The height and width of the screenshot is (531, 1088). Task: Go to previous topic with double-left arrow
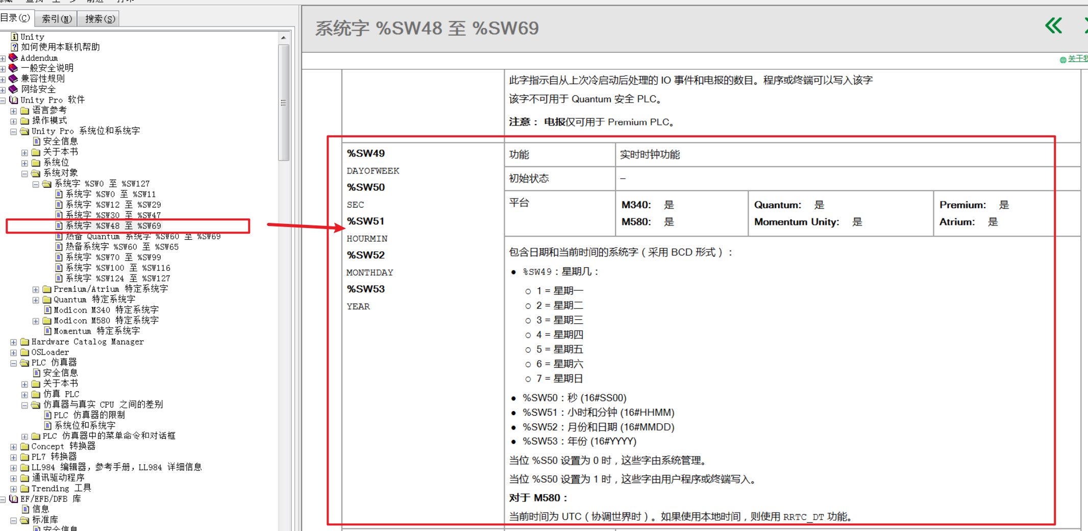1054,26
